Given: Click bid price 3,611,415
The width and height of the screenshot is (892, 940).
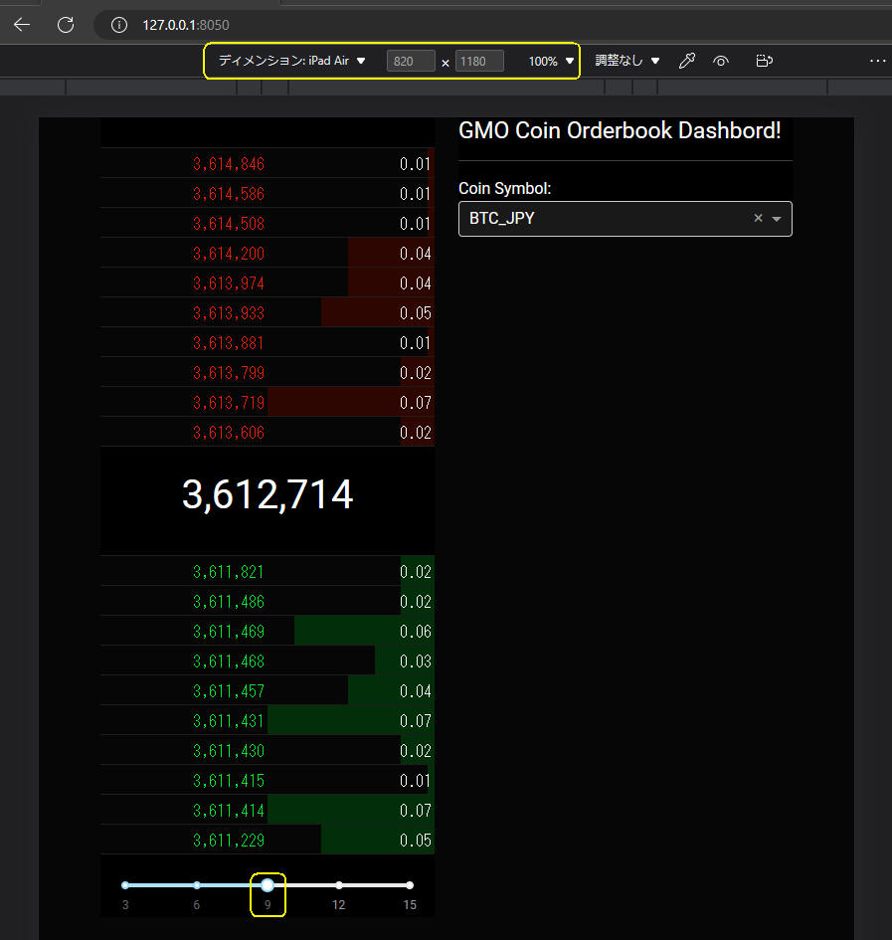Looking at the screenshot, I should pyautogui.click(x=229, y=781).
